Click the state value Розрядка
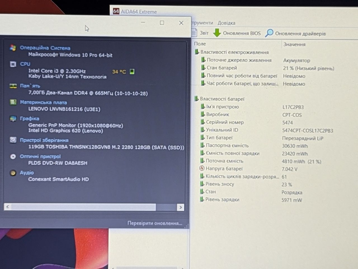The height and width of the screenshot is (269, 358). pos(292,192)
